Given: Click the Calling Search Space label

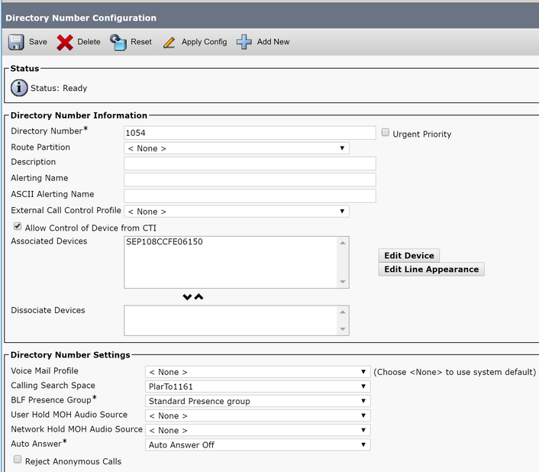Looking at the screenshot, I should pyautogui.click(x=53, y=386).
